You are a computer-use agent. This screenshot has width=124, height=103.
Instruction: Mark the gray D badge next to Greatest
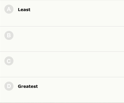(9, 86)
